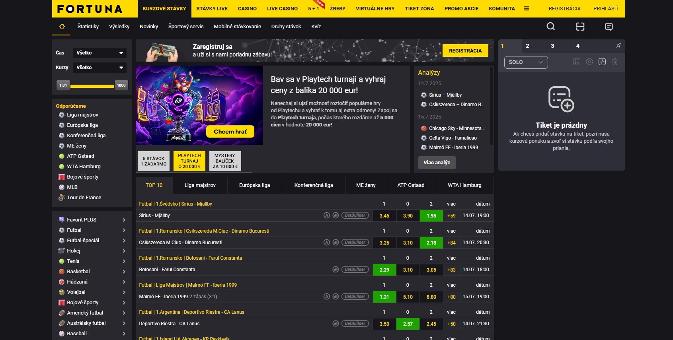Click the yellow odds range slider track
673x340 pixels.
tap(92, 85)
